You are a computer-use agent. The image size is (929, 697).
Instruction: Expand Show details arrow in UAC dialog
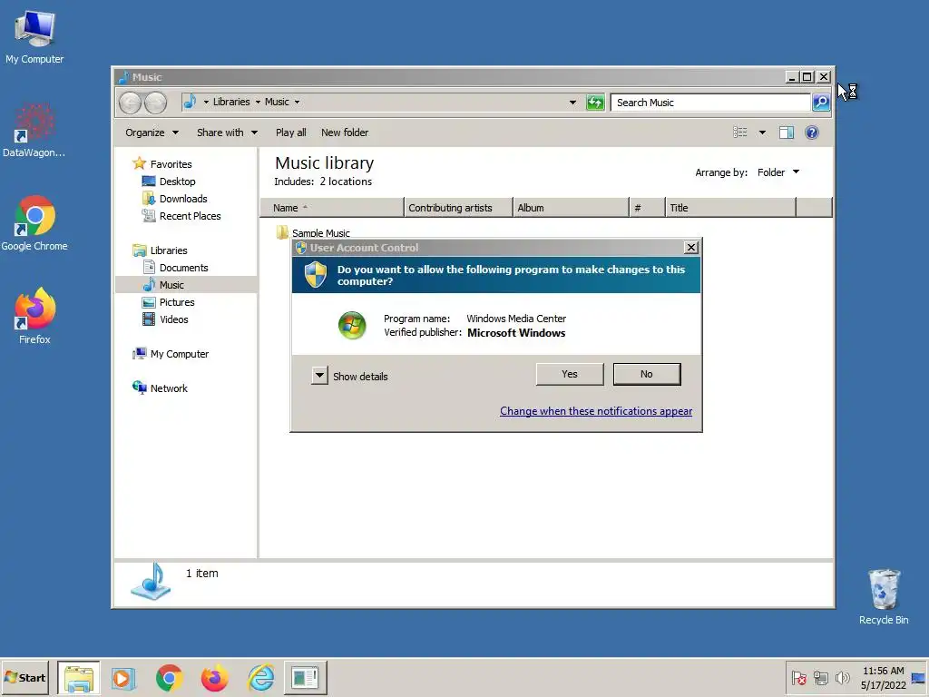319,376
